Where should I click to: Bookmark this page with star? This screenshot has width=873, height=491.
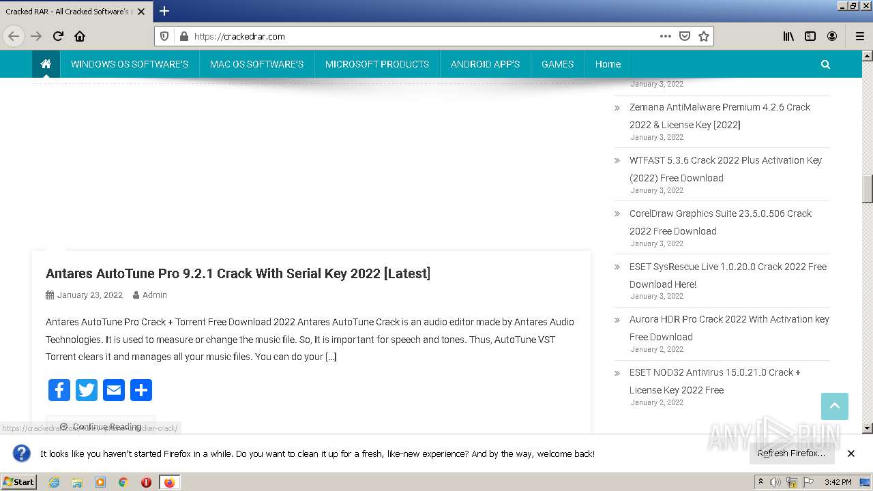(704, 36)
